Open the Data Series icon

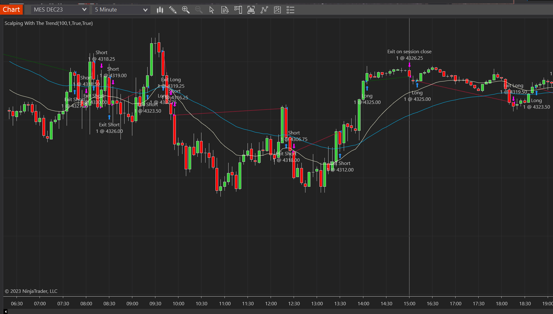tap(251, 10)
